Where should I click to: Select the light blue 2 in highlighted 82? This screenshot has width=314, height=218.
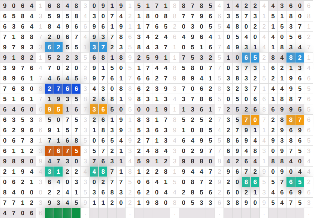point(300,58)
